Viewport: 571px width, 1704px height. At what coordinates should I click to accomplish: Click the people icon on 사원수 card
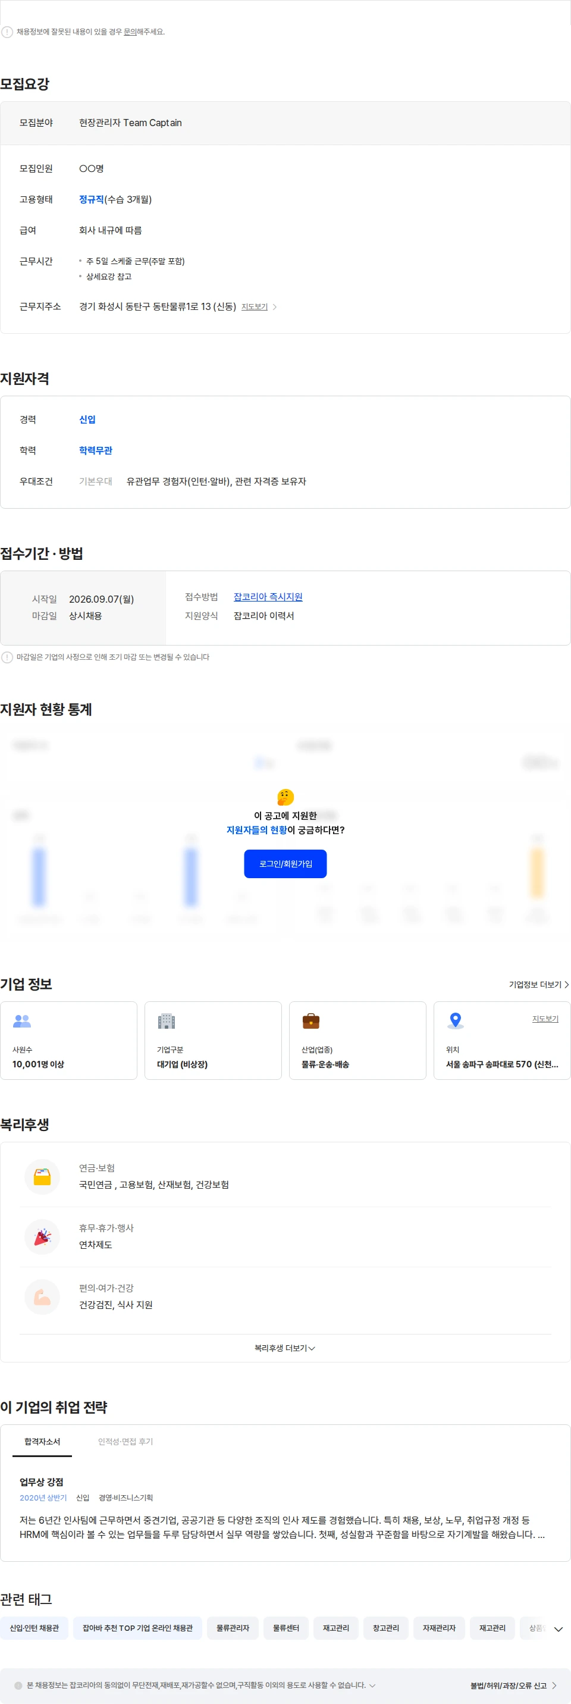coord(22,1021)
